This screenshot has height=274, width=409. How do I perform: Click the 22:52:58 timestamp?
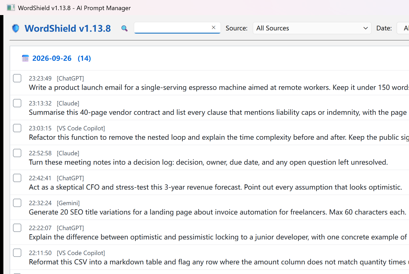(40, 153)
